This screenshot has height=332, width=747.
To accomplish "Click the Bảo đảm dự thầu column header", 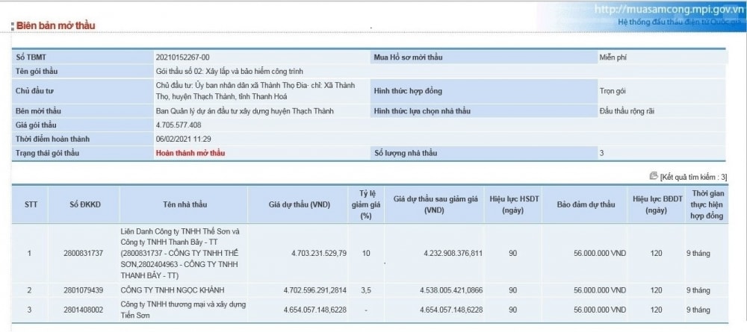I will pyautogui.click(x=586, y=204).
